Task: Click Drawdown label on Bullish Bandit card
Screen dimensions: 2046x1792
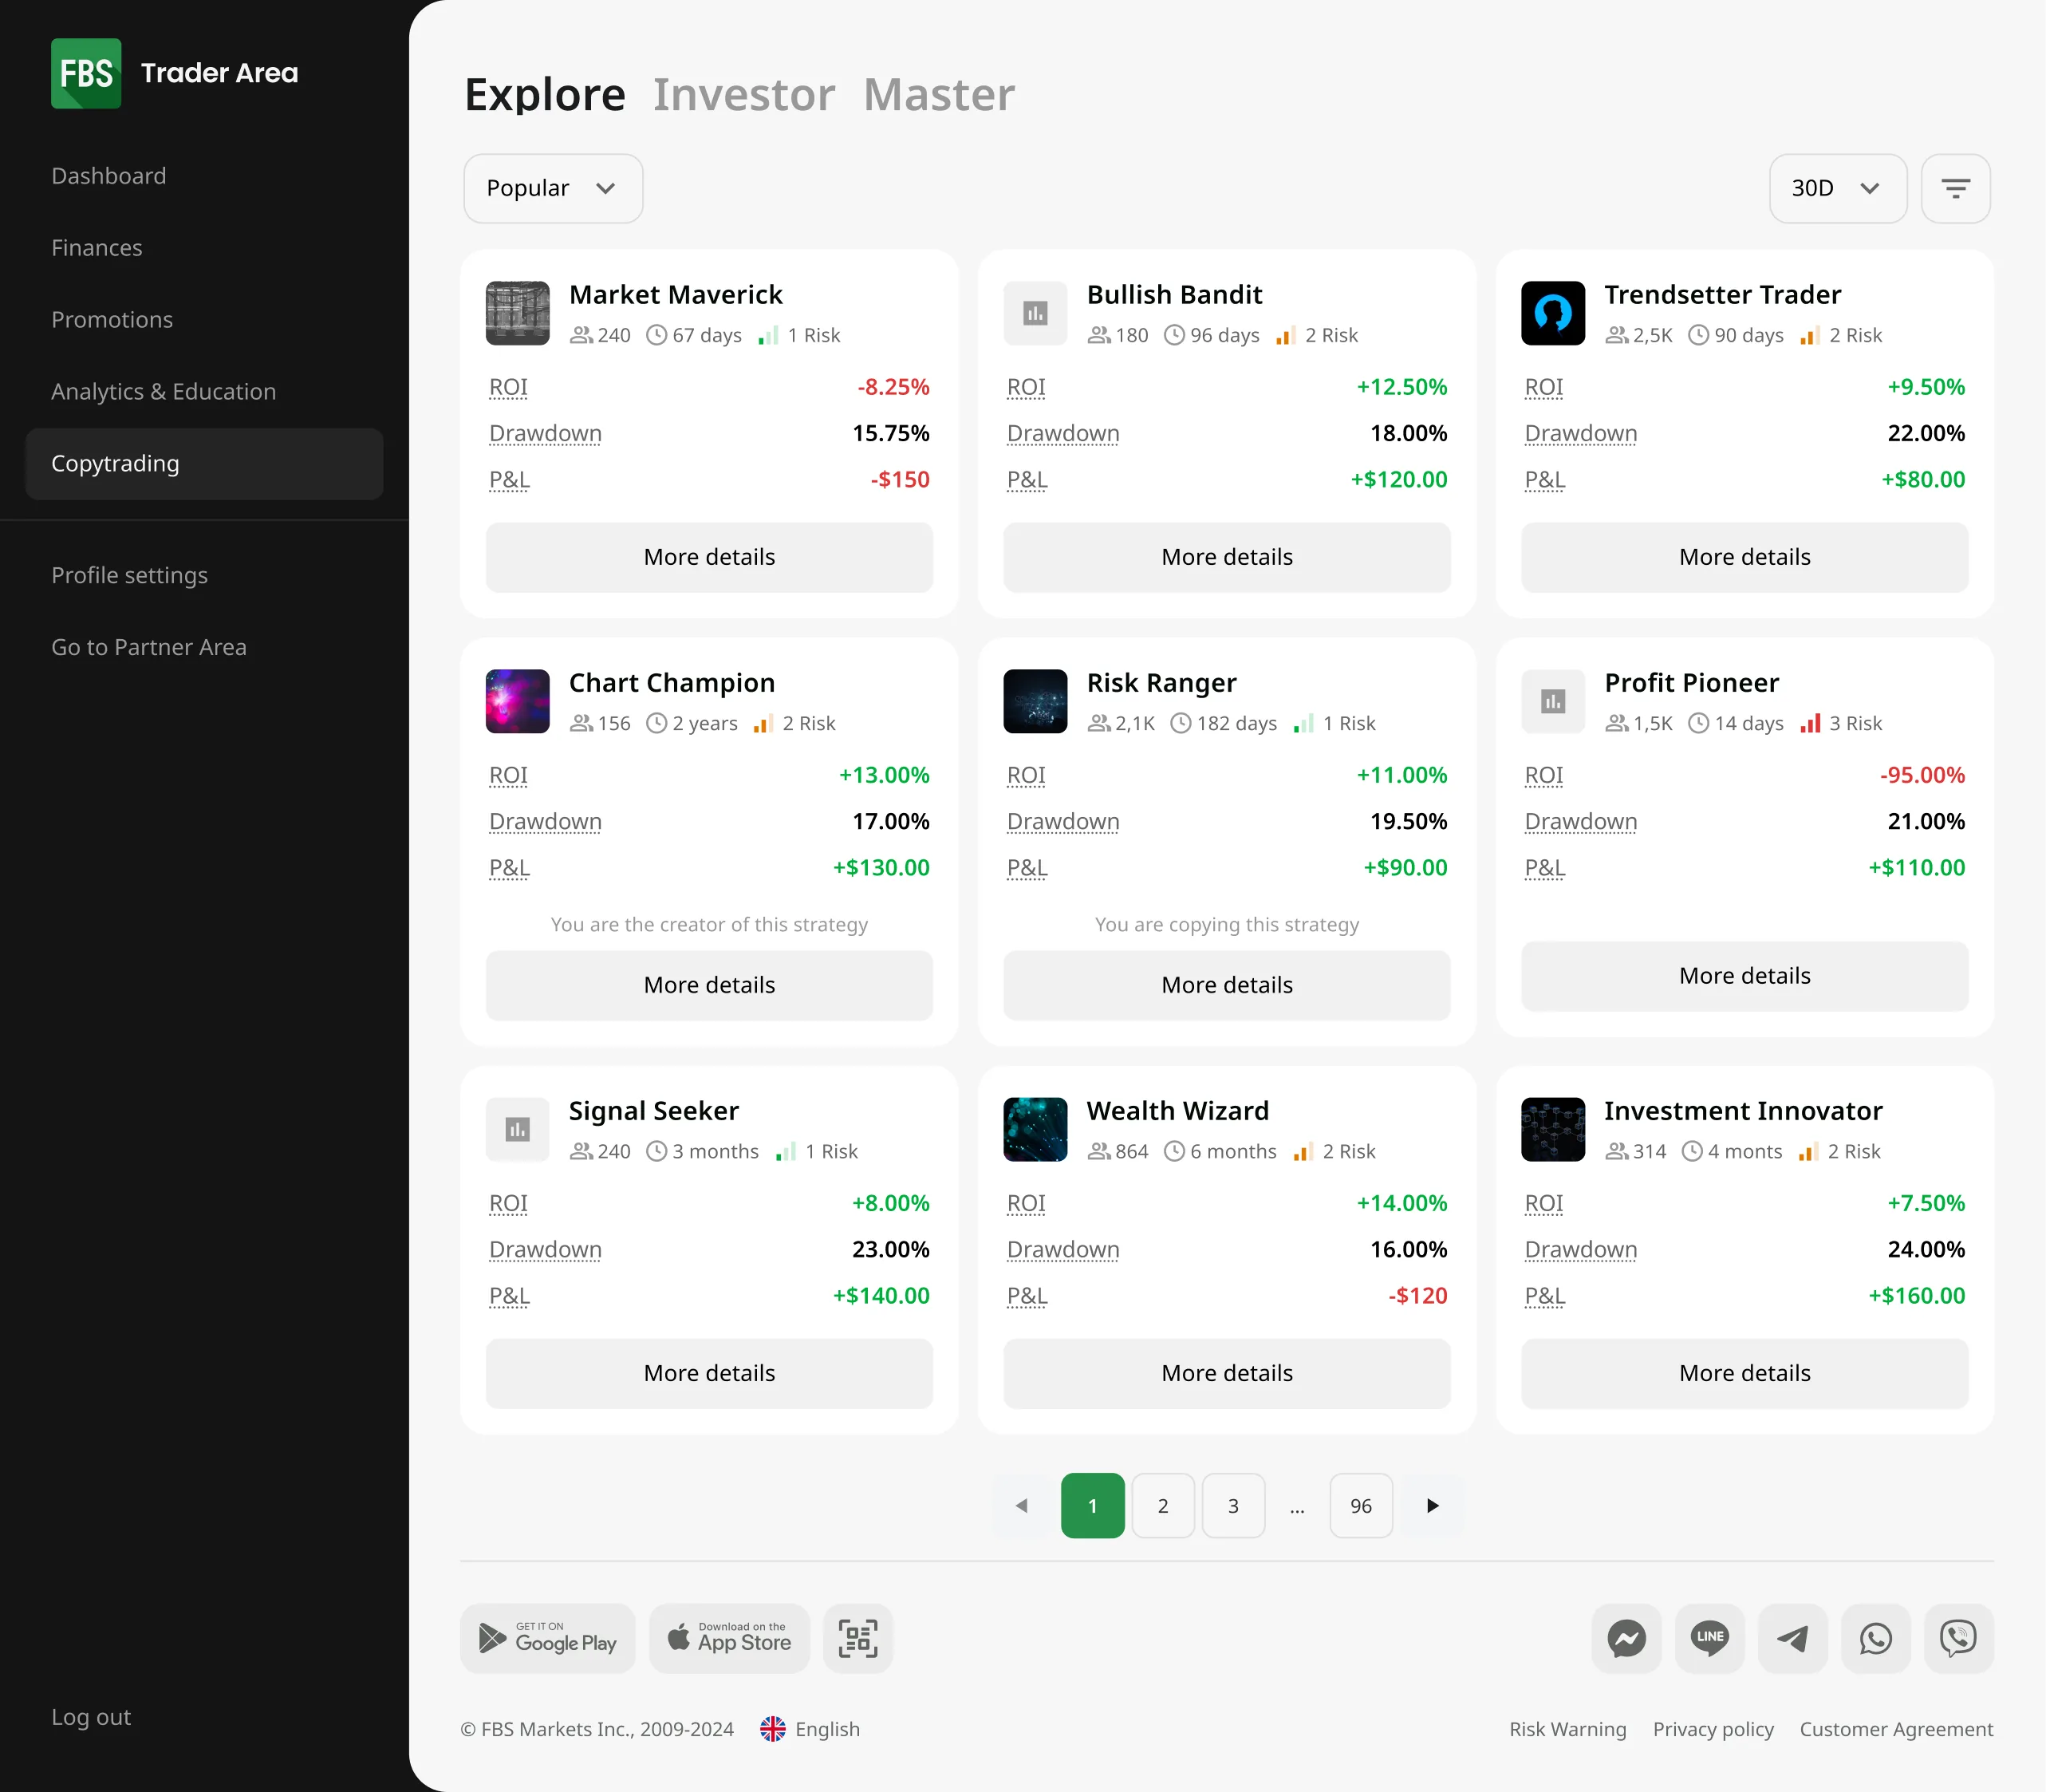Action: pyautogui.click(x=1062, y=433)
